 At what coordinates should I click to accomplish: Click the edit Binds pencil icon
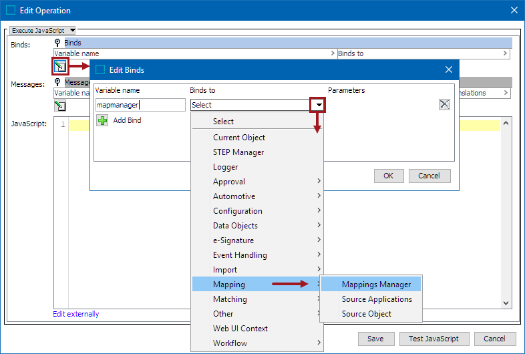[60, 66]
